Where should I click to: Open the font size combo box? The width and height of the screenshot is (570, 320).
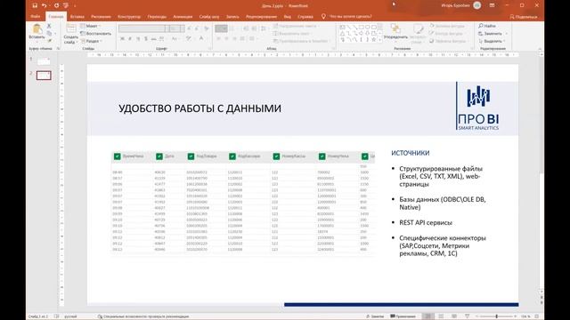(x=177, y=28)
